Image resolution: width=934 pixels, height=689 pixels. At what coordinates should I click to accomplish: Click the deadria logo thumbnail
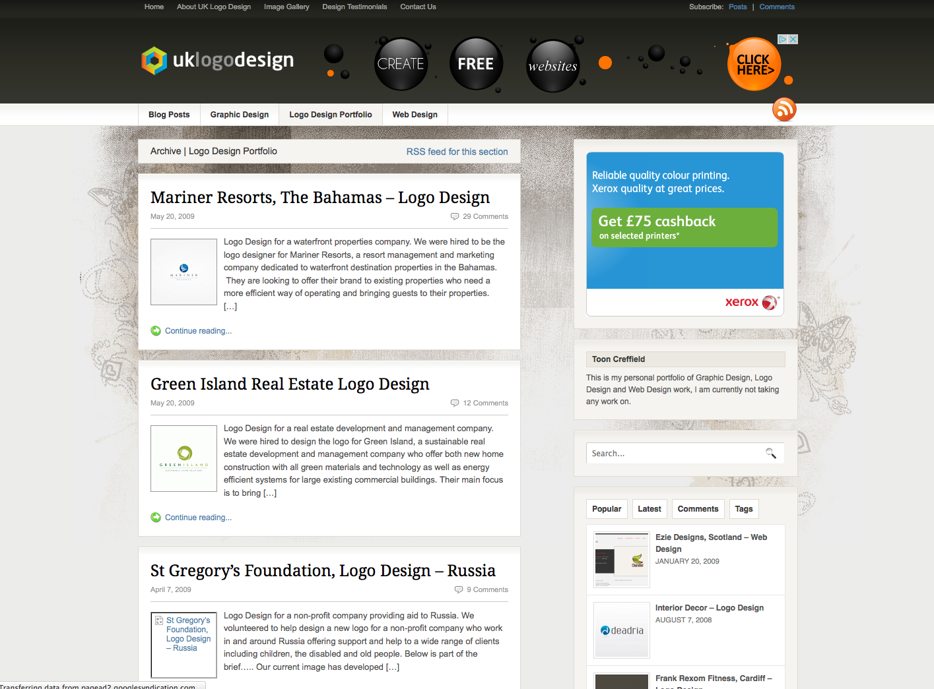622,630
